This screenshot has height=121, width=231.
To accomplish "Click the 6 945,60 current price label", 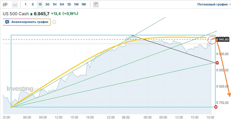I will click(223, 39).
